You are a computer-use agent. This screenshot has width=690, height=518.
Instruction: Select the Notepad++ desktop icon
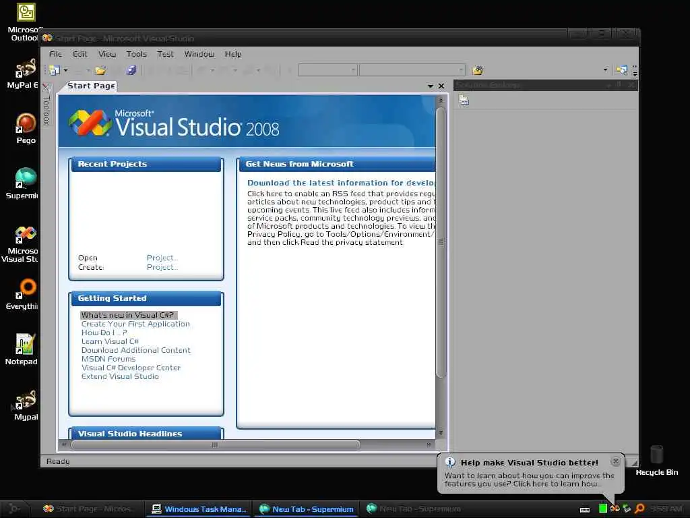[x=22, y=350]
